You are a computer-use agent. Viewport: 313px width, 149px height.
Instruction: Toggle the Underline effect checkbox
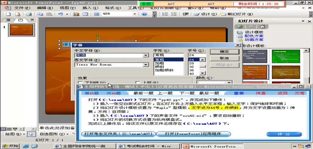(x=80, y=83)
